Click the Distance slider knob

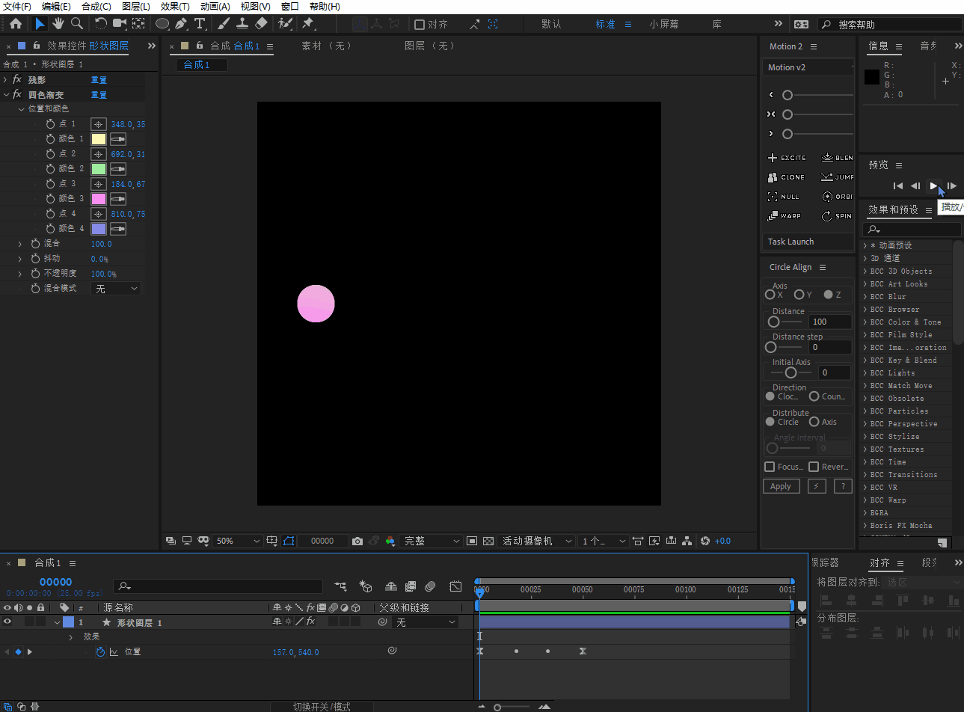[774, 322]
